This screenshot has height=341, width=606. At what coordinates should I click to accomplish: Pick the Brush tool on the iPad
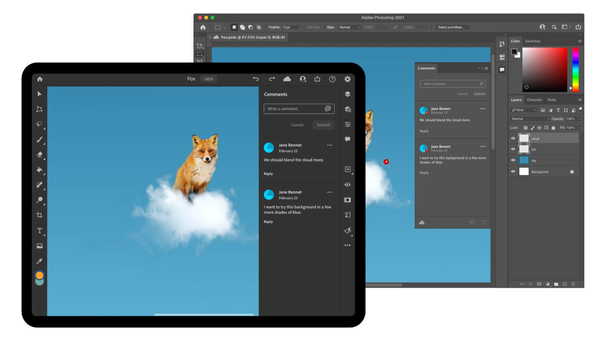[x=39, y=139]
